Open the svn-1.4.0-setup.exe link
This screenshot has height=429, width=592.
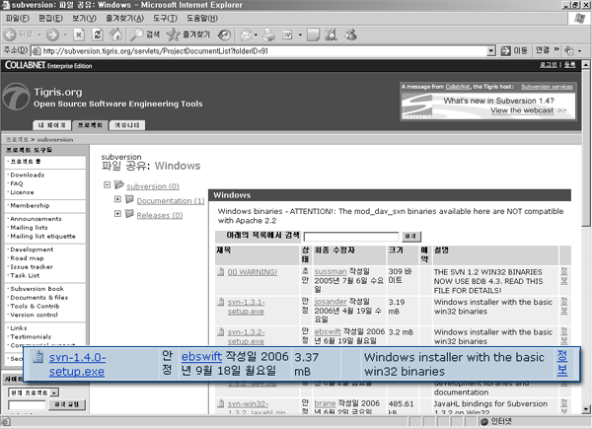coord(77,364)
